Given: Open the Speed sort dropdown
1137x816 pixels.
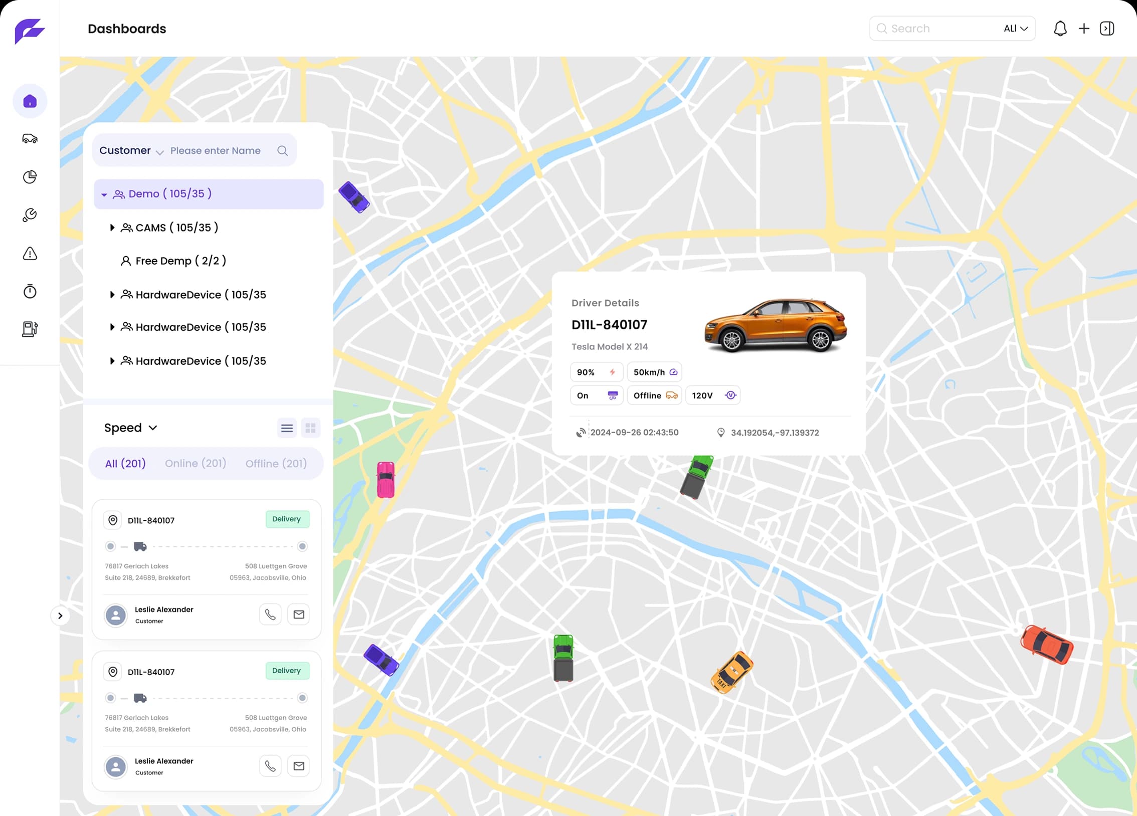Looking at the screenshot, I should 130,428.
